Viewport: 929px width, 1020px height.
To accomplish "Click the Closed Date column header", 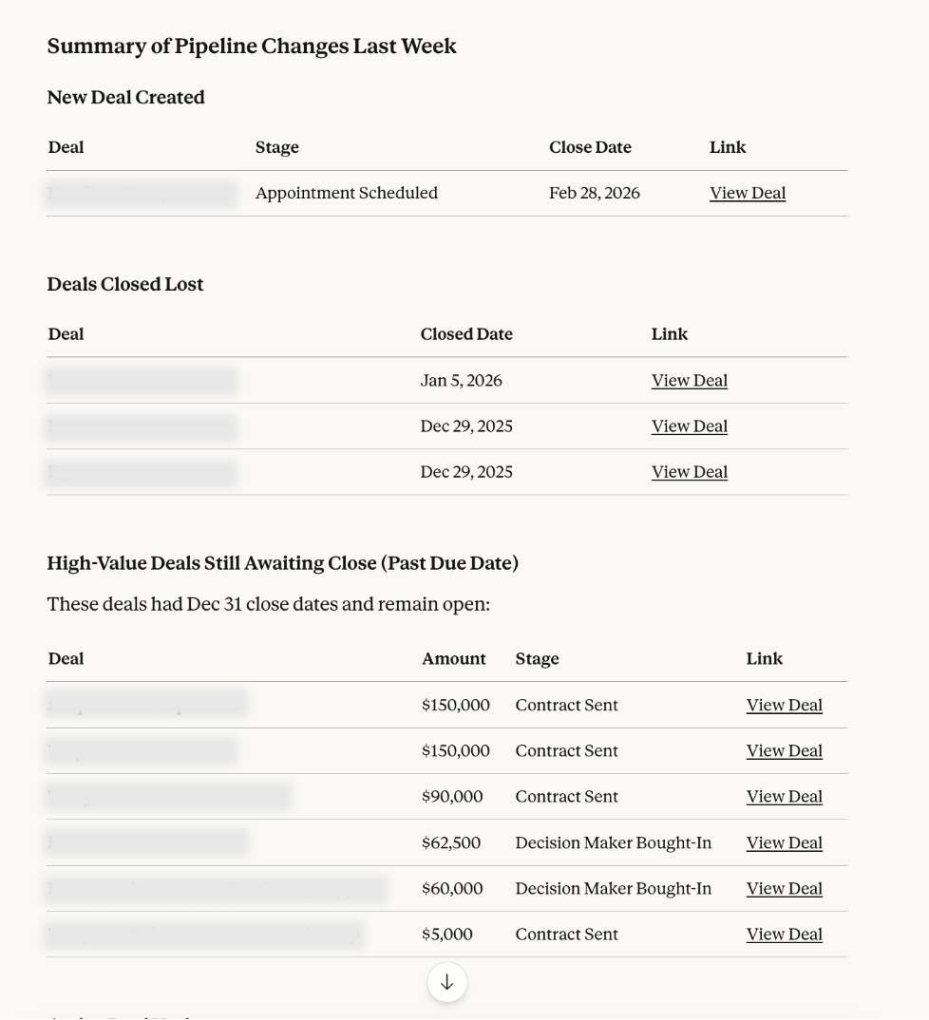I will pyautogui.click(x=465, y=334).
